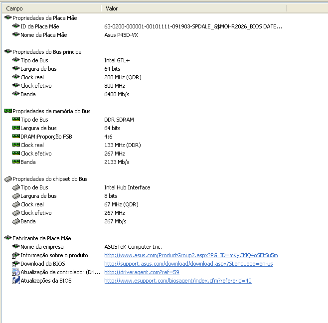Click the icon beside Nome da empresa
Image resolution: width=328 pixels, height=323 pixels.
(x=16, y=246)
